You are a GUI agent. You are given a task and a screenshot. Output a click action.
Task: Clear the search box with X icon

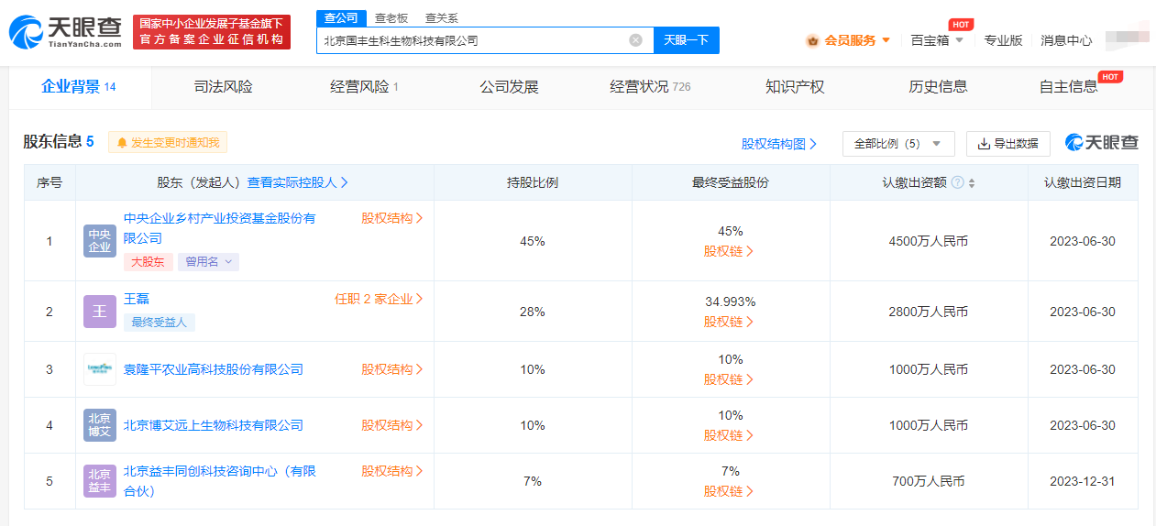coord(635,40)
